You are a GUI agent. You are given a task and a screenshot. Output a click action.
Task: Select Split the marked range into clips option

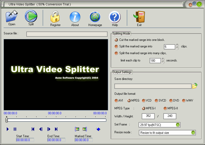tap(116, 46)
